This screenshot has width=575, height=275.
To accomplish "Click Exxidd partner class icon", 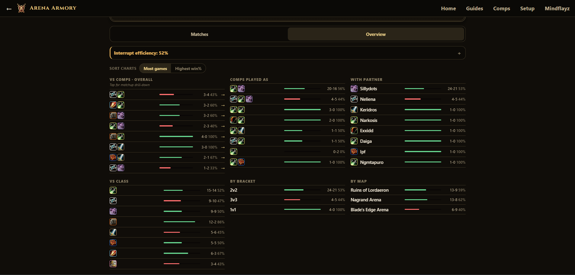I will 354,131.
